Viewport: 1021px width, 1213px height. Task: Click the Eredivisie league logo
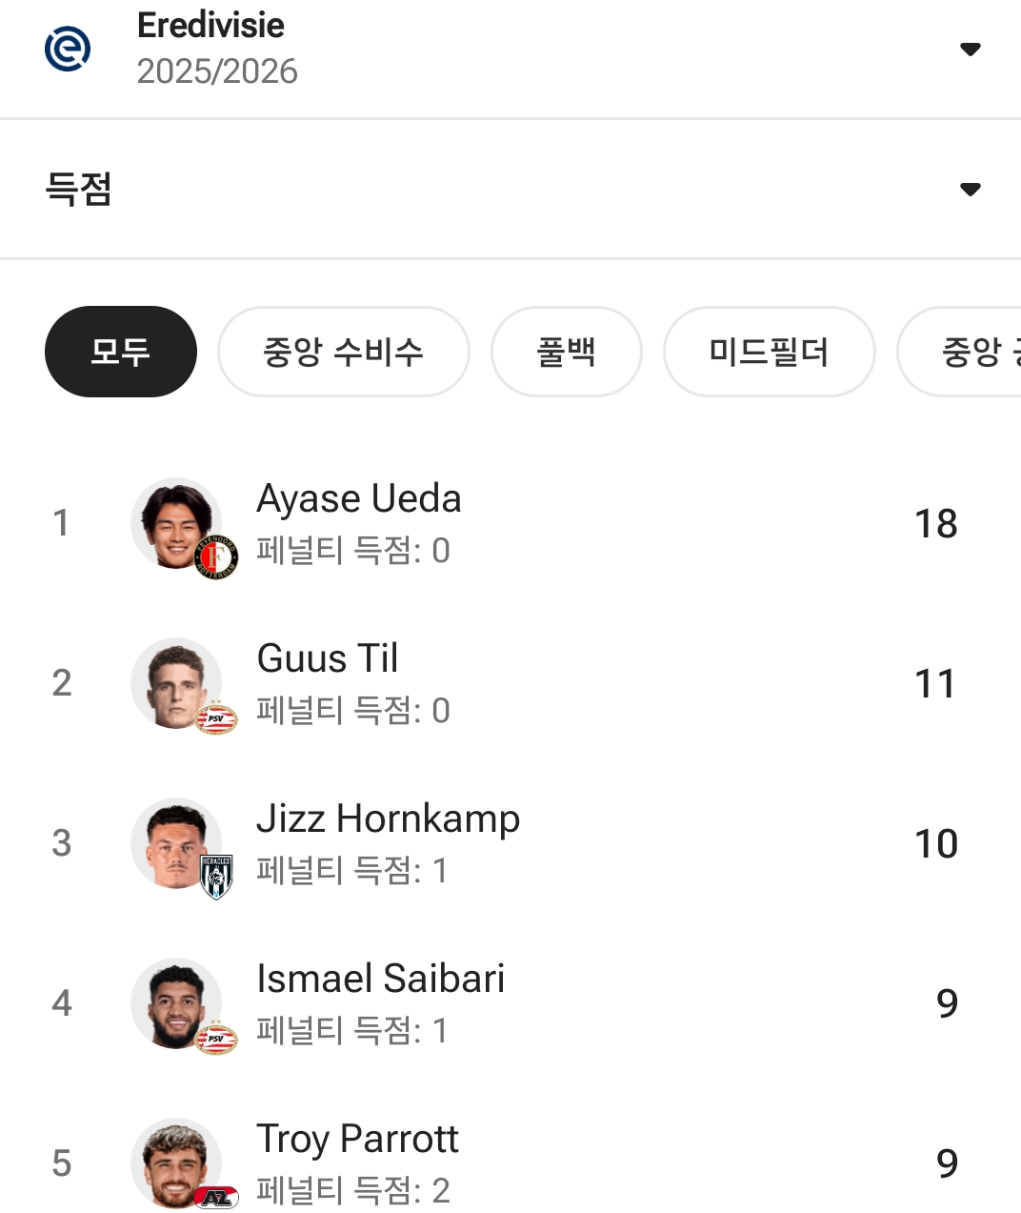pyautogui.click(x=68, y=49)
